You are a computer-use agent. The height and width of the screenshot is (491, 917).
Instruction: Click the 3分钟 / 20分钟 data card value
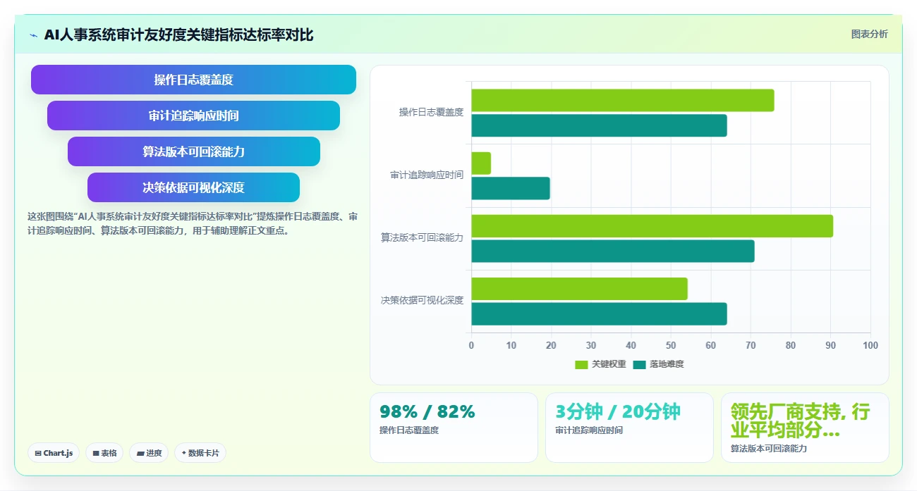pos(618,411)
